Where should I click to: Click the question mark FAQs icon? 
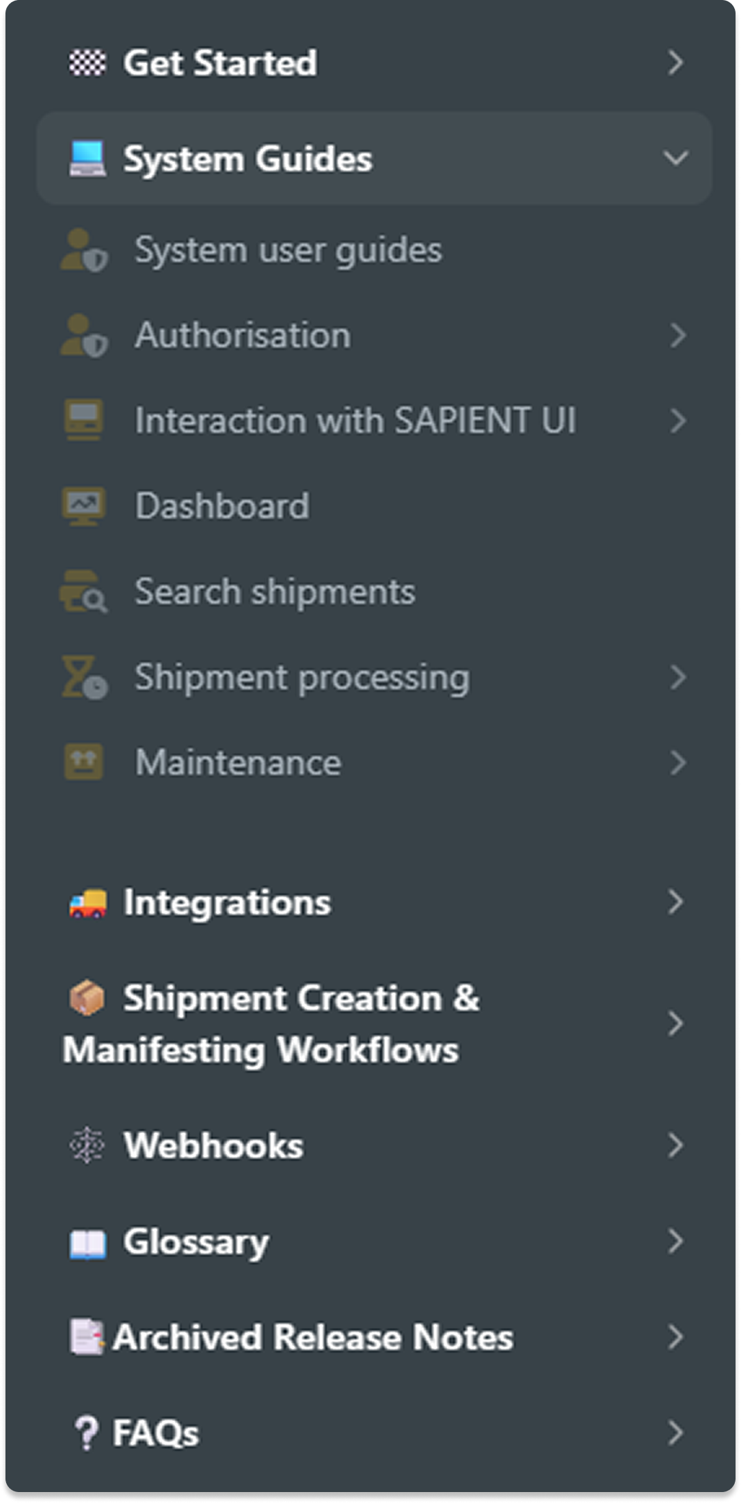(86, 1432)
